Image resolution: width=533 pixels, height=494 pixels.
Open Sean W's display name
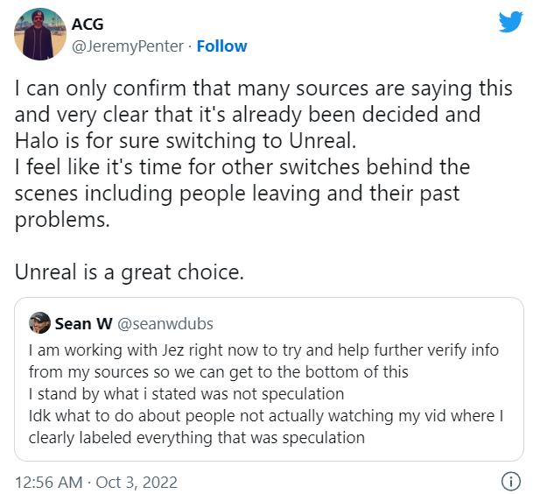81,324
